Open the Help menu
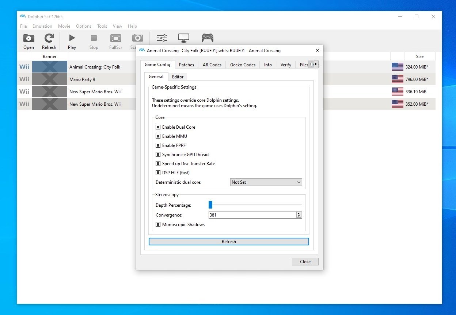The width and height of the screenshot is (456, 315). point(132,26)
